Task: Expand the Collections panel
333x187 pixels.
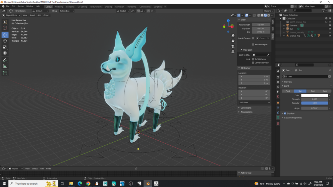Action: click(x=246, y=108)
